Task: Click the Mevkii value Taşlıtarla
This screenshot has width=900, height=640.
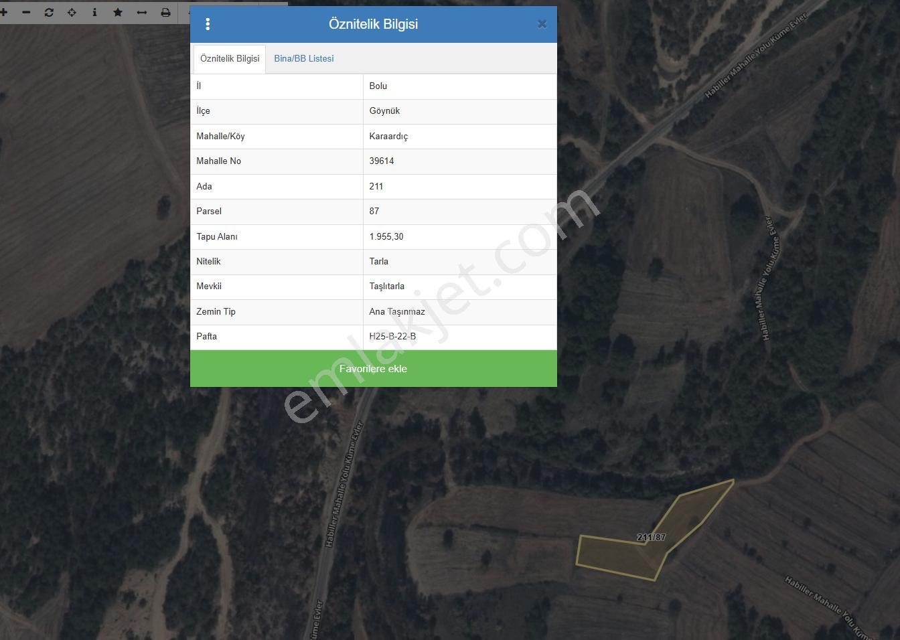Action: (387, 287)
